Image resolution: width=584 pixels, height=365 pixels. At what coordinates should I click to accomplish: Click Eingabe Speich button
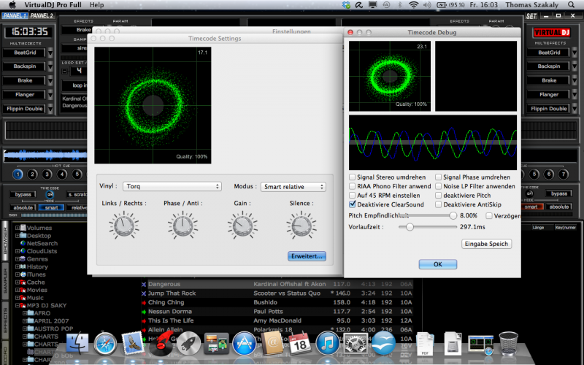pyautogui.click(x=486, y=244)
